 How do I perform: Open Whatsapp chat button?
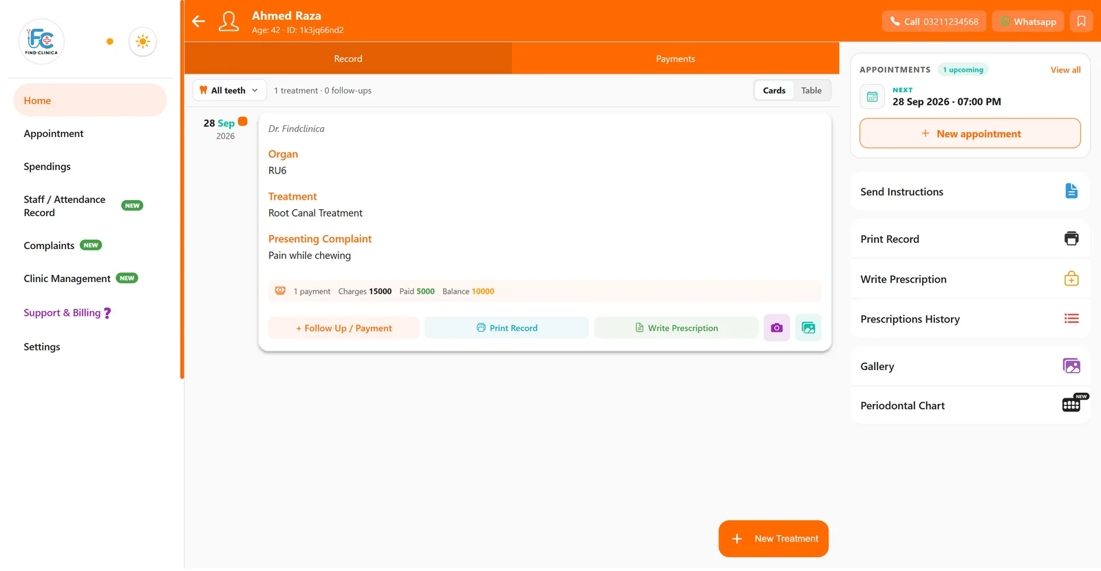point(1028,21)
